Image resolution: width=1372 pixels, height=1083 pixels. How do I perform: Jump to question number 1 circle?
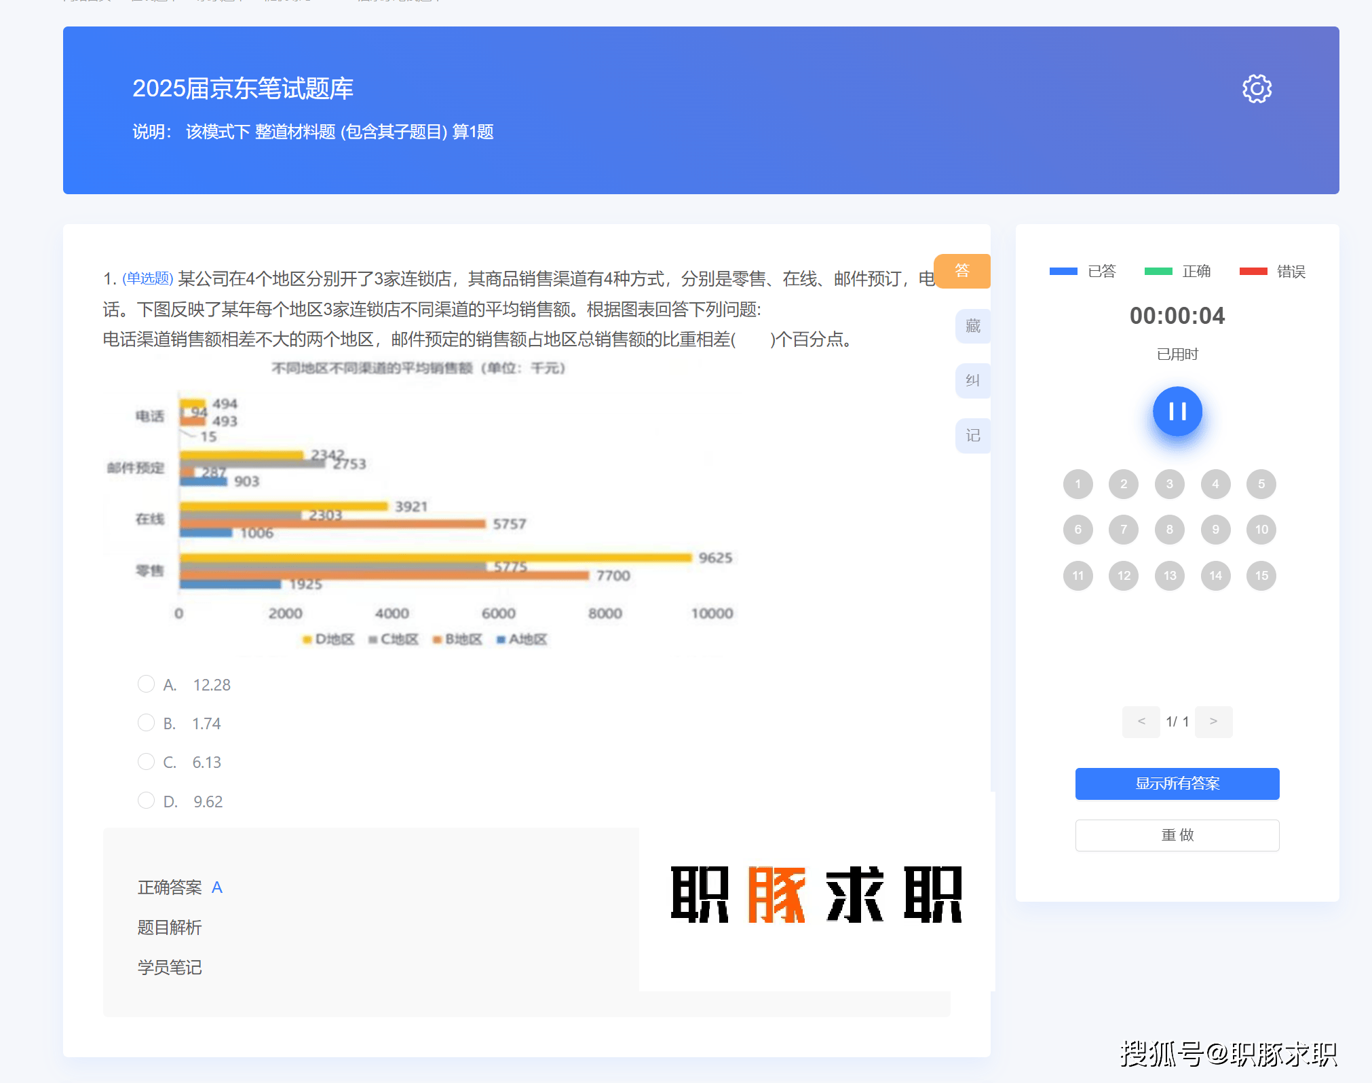[x=1078, y=484]
